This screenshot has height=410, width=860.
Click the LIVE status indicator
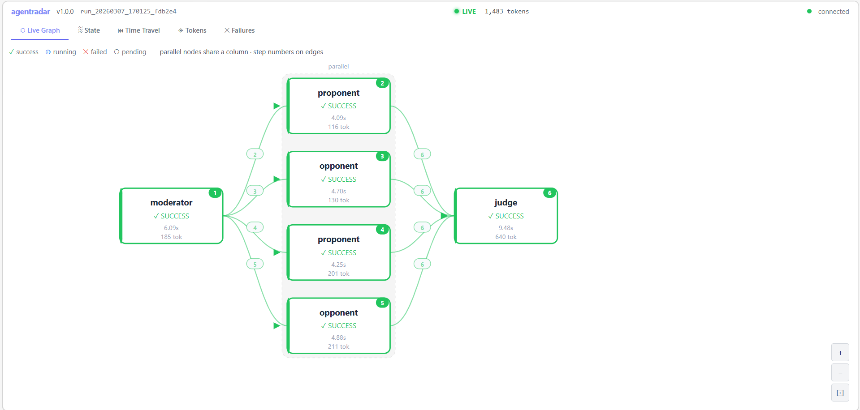(465, 12)
